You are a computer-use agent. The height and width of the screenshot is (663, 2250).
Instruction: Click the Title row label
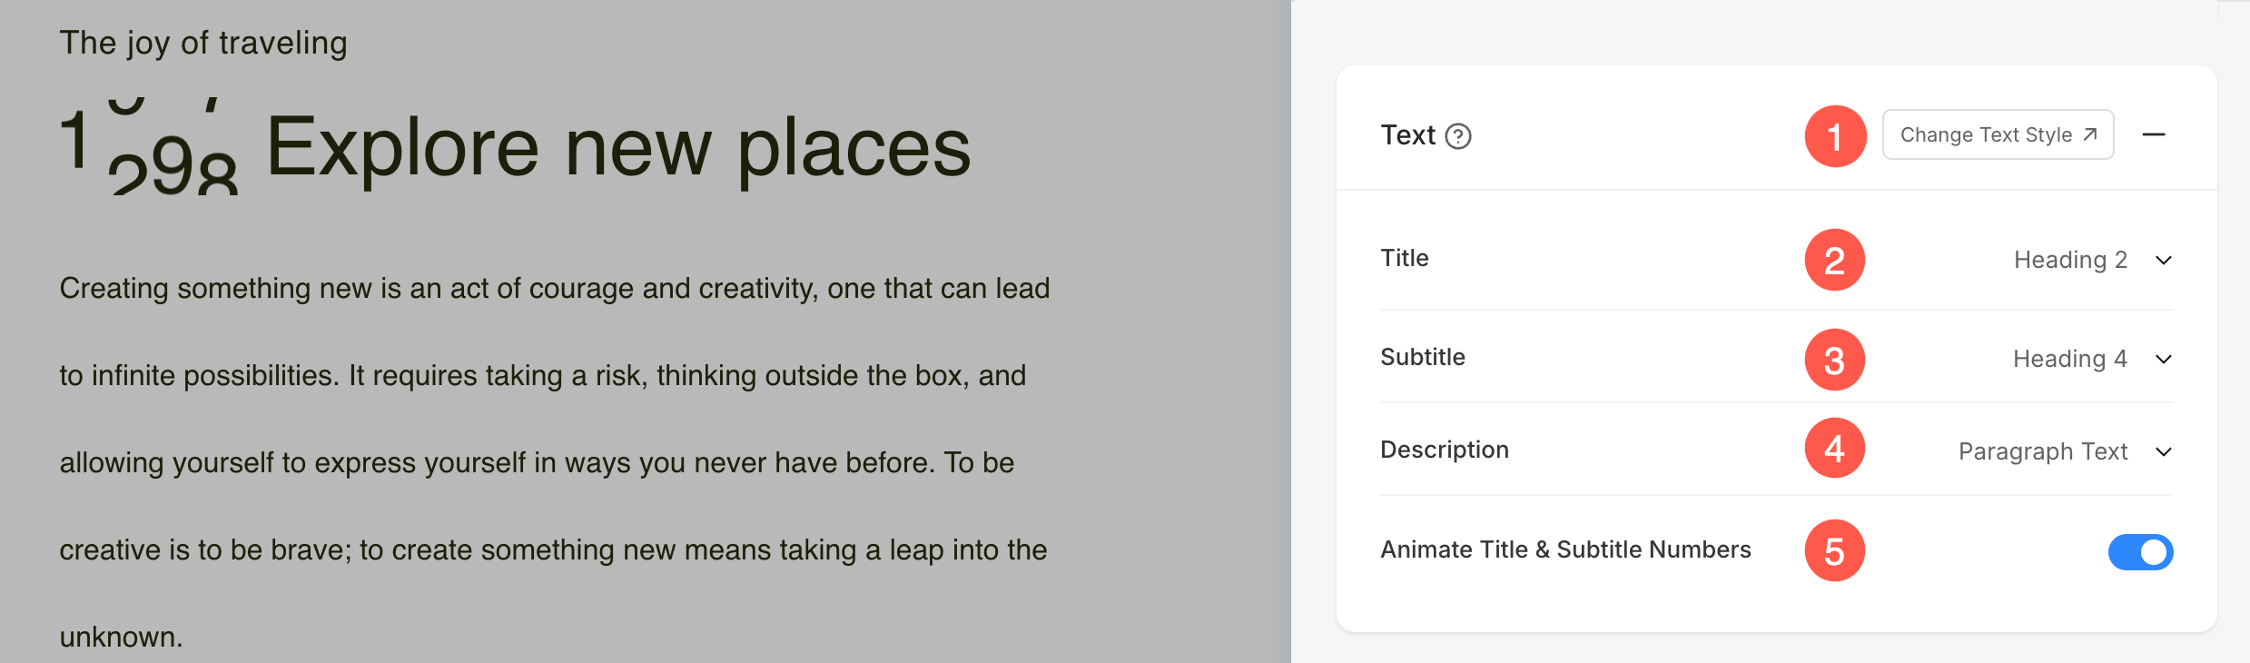(x=1405, y=259)
